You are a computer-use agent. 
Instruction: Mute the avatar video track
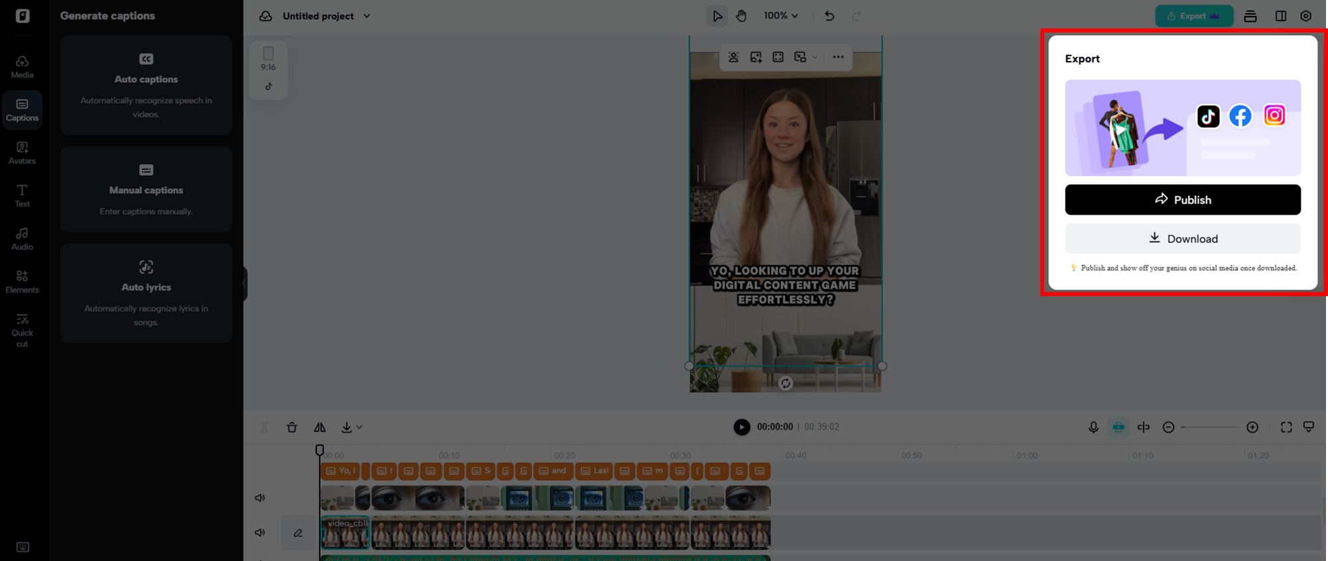(260, 533)
